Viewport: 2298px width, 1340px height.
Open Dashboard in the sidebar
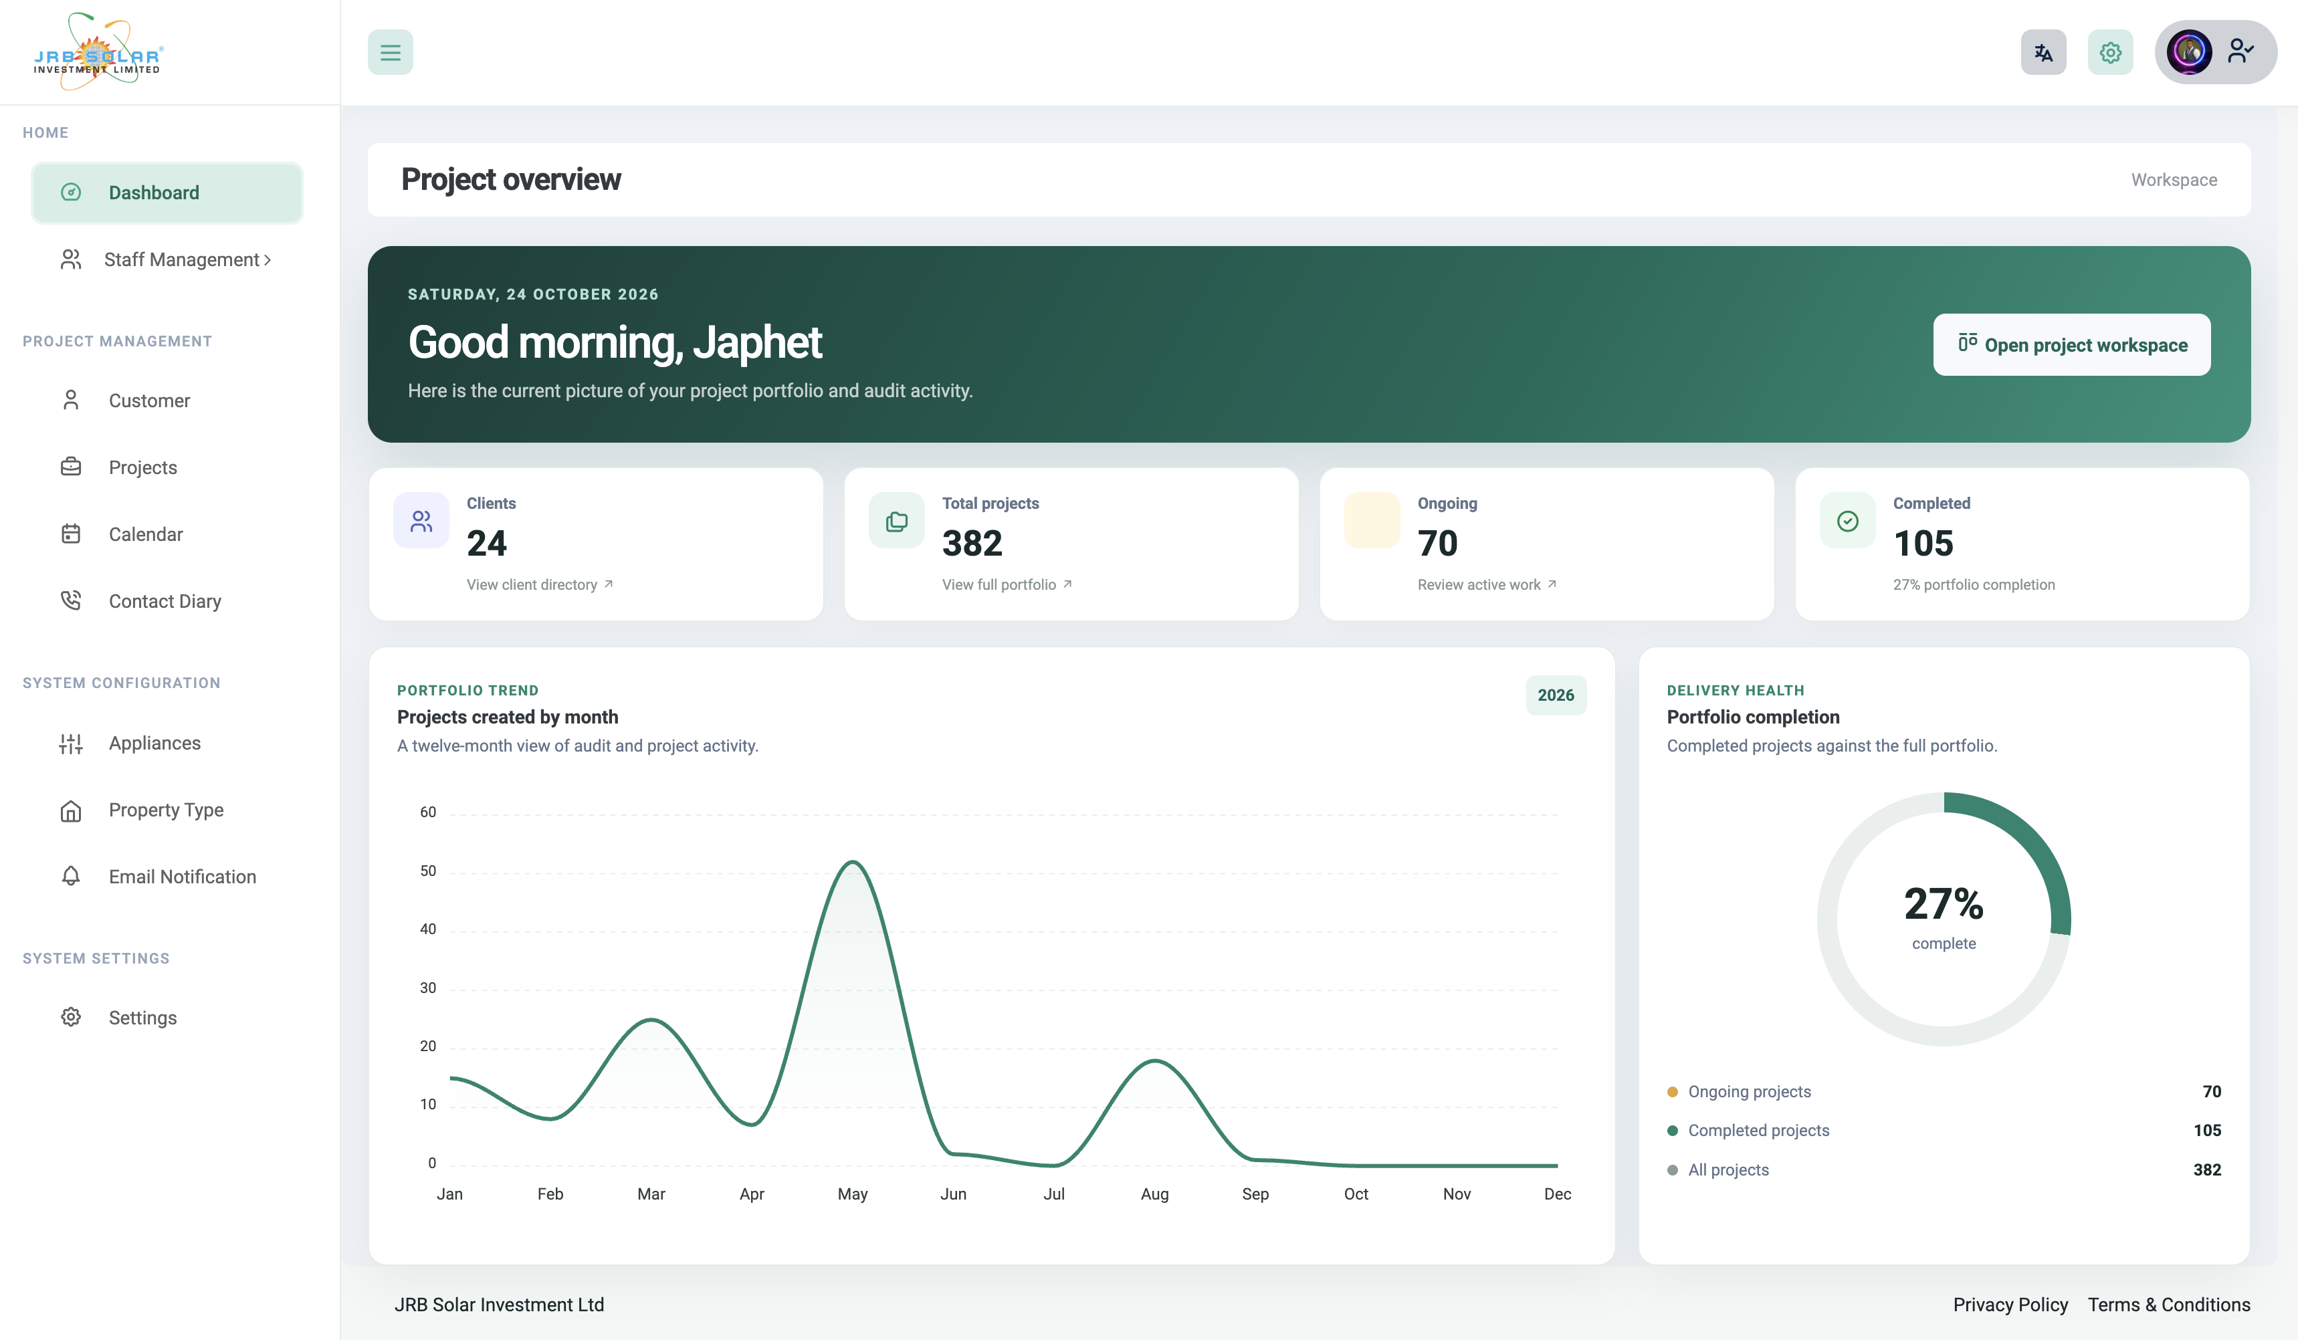(x=167, y=193)
